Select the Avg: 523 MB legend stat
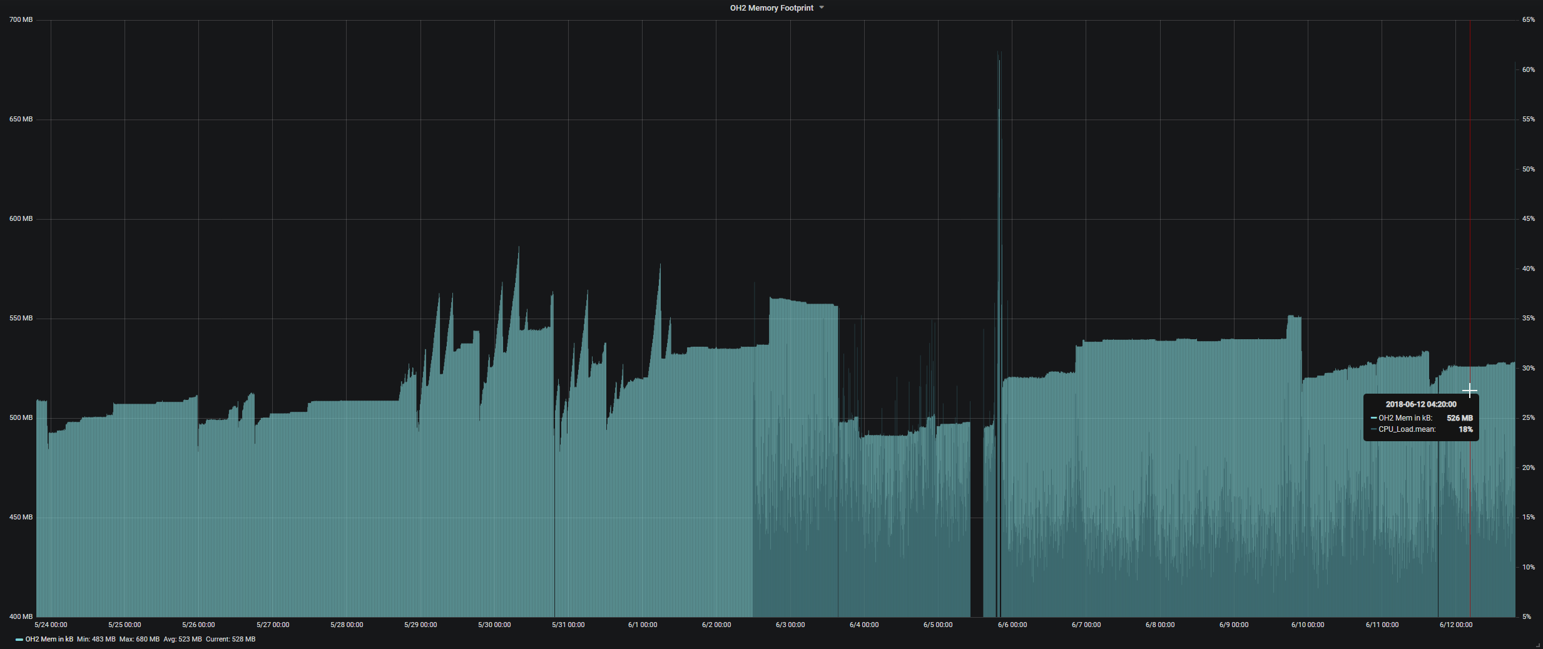The height and width of the screenshot is (649, 1543). [182, 639]
